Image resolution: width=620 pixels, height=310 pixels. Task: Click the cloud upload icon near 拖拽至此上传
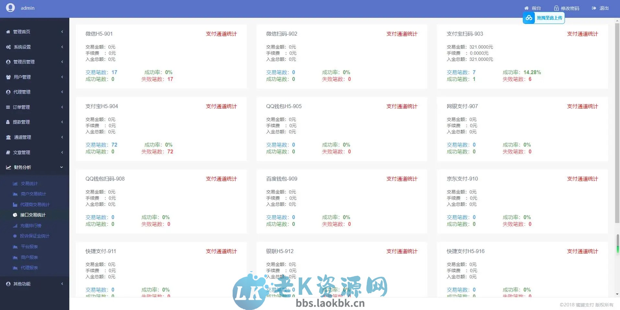(x=529, y=18)
